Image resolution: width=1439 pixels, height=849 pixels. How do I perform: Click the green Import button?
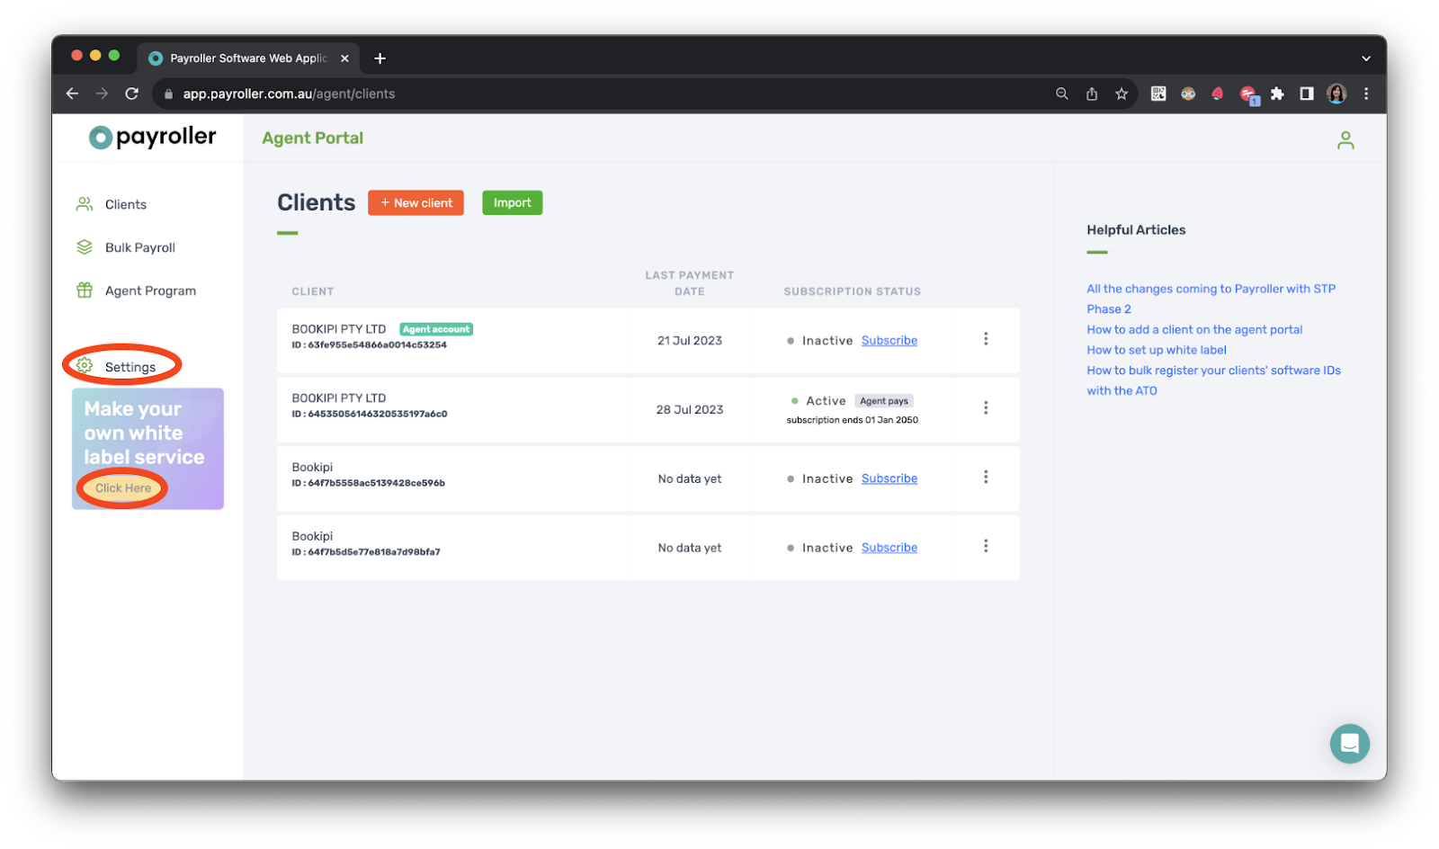(512, 203)
